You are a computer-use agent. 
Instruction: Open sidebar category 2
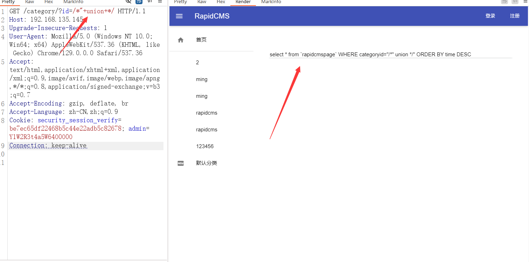pyautogui.click(x=197, y=63)
